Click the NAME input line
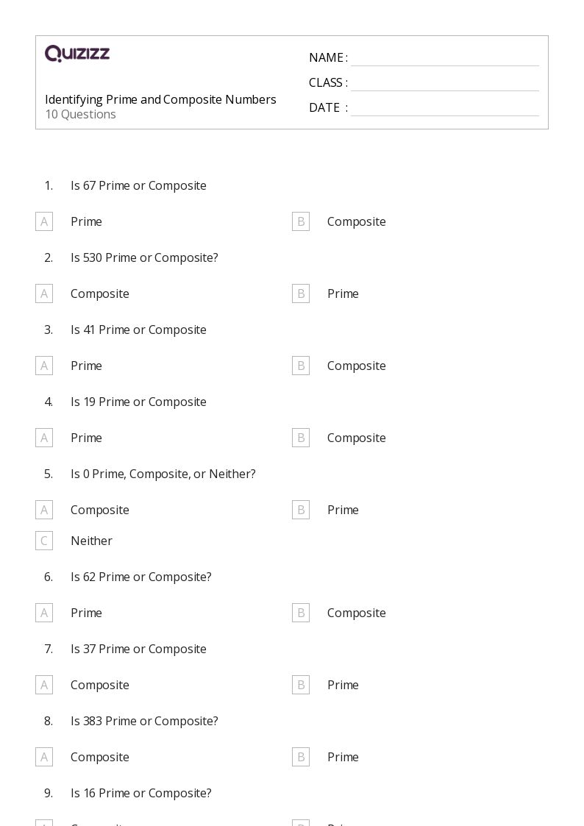This screenshot has width=584, height=826. (444, 59)
